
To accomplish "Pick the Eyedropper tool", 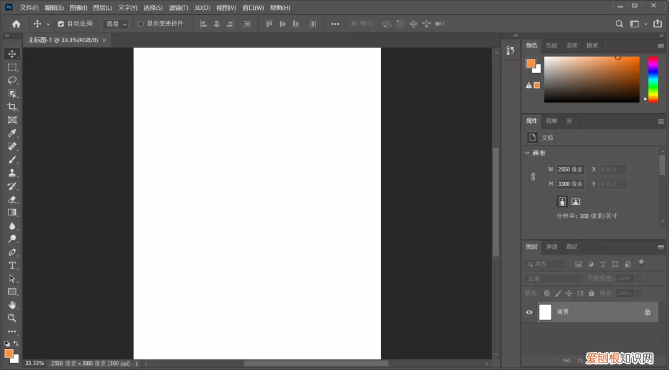I will (12, 134).
